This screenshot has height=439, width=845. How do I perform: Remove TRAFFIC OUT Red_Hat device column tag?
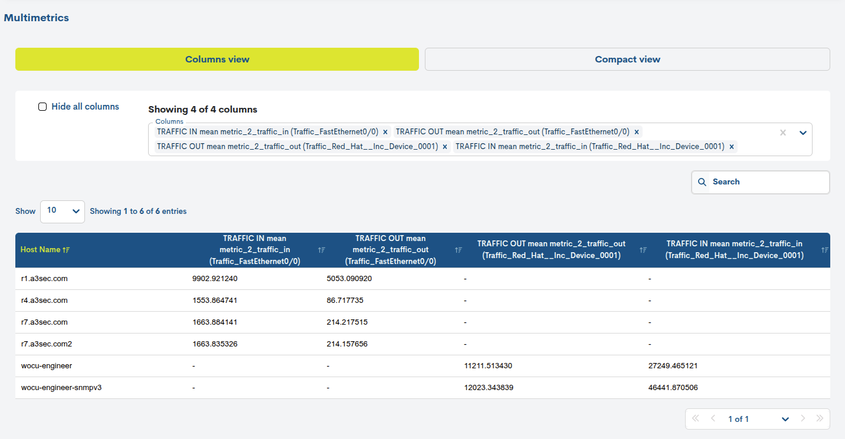click(445, 147)
